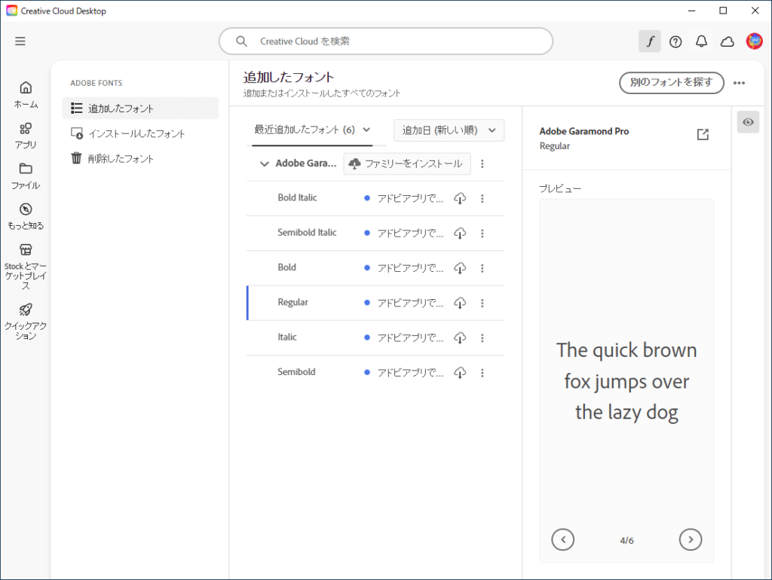Open the Fonts panel icon
The width and height of the screenshot is (772, 580).
pos(650,41)
